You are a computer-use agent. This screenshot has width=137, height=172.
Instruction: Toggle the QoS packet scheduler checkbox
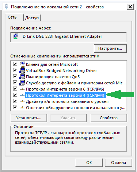[x=15, y=76]
